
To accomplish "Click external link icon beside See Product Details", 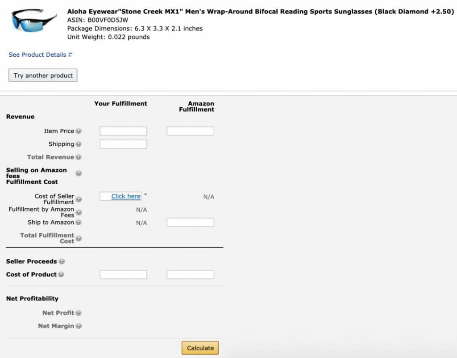I will [x=70, y=55].
